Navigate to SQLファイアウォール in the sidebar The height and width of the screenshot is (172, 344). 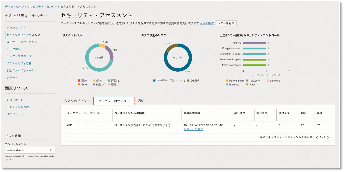point(20,71)
